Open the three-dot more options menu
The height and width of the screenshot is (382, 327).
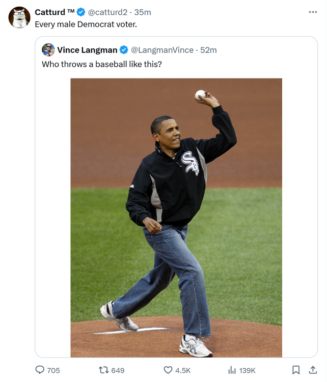click(313, 12)
